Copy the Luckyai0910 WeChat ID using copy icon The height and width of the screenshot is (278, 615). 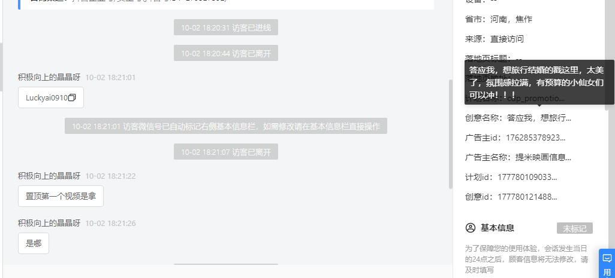click(x=72, y=98)
